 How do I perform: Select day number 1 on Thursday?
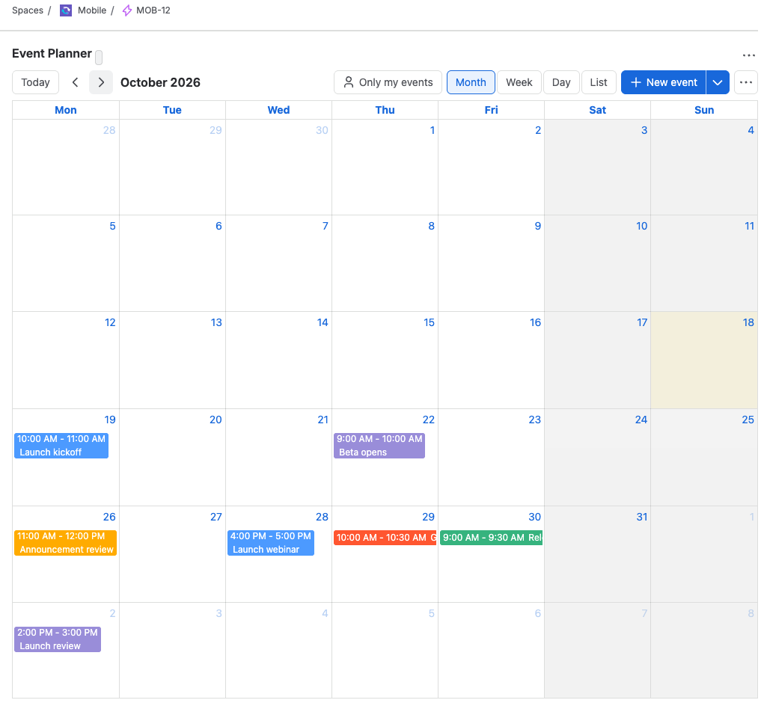(432, 130)
